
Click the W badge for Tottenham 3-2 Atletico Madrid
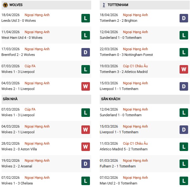point(184,69)
